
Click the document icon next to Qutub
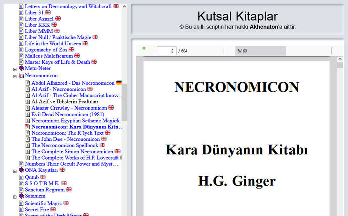pos(21,177)
